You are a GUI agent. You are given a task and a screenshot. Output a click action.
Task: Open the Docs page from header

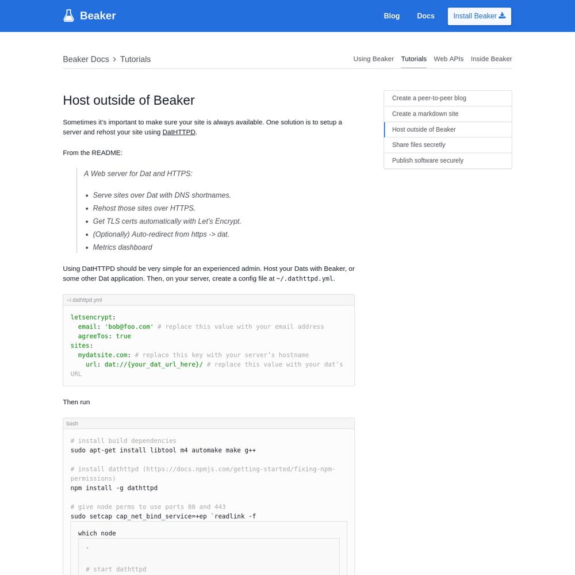point(425,16)
